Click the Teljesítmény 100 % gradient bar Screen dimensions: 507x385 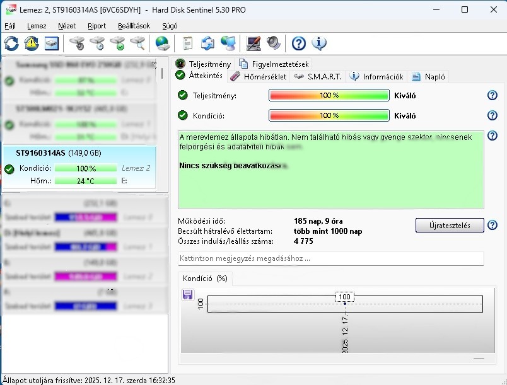329,95
